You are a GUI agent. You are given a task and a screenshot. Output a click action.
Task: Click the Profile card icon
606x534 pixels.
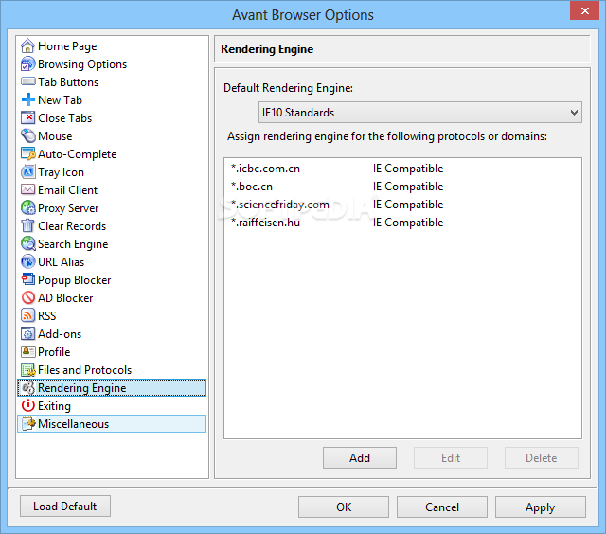tap(27, 351)
